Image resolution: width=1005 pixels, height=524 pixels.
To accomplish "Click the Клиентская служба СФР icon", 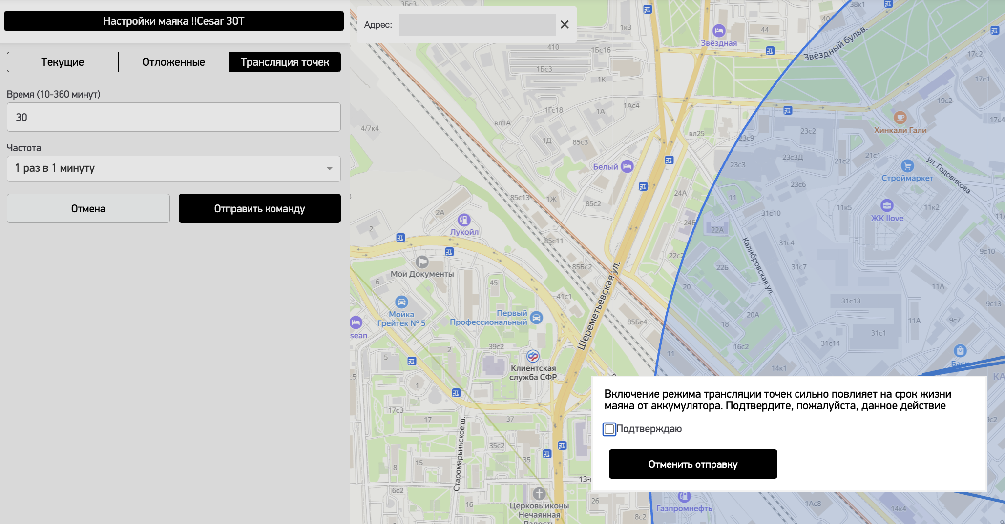I will (x=533, y=356).
